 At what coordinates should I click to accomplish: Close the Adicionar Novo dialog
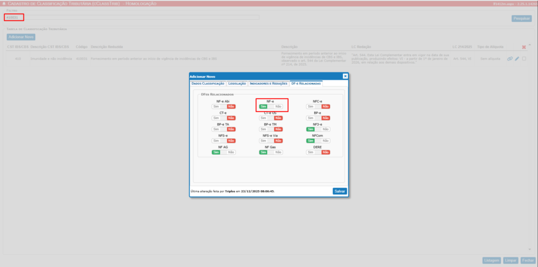tap(345, 76)
